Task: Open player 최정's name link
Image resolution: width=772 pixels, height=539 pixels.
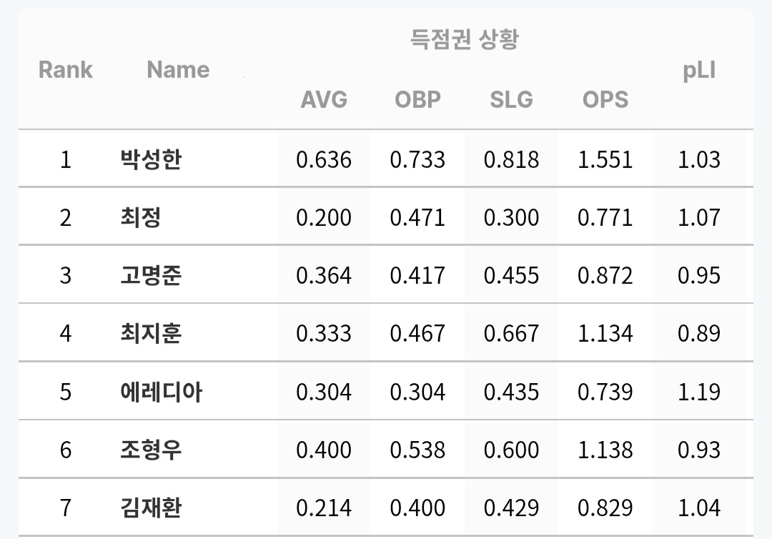Action: pos(141,217)
